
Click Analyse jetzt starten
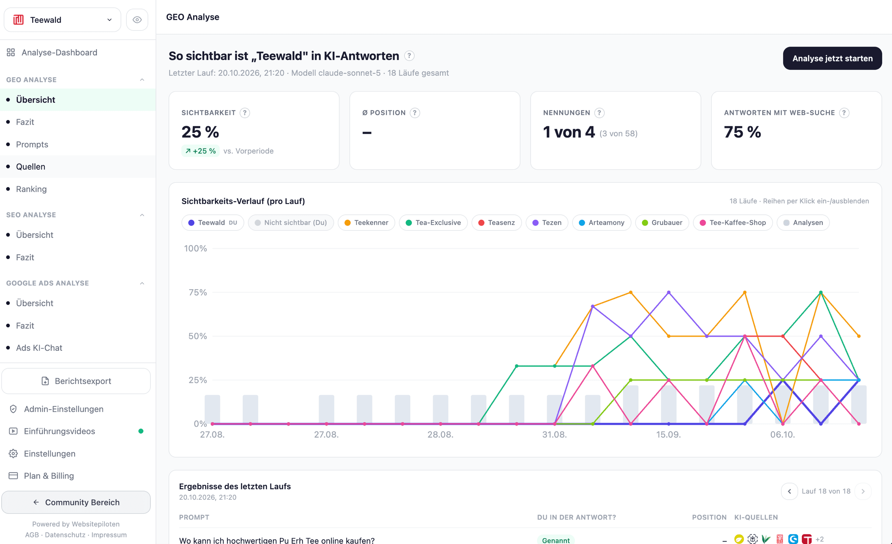coord(832,58)
